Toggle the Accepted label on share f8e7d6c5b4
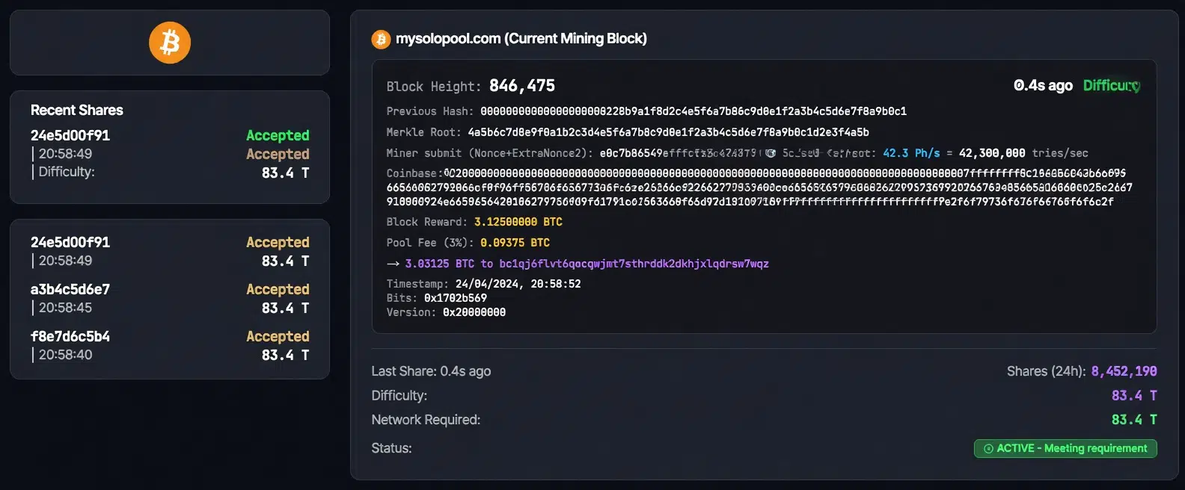 (278, 336)
